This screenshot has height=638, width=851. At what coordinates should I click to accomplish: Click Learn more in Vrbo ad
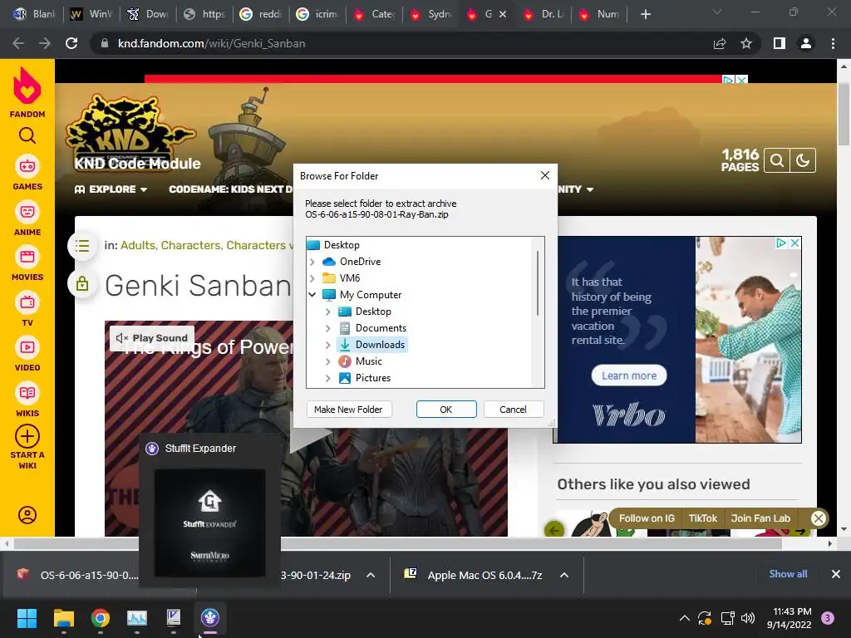point(629,375)
